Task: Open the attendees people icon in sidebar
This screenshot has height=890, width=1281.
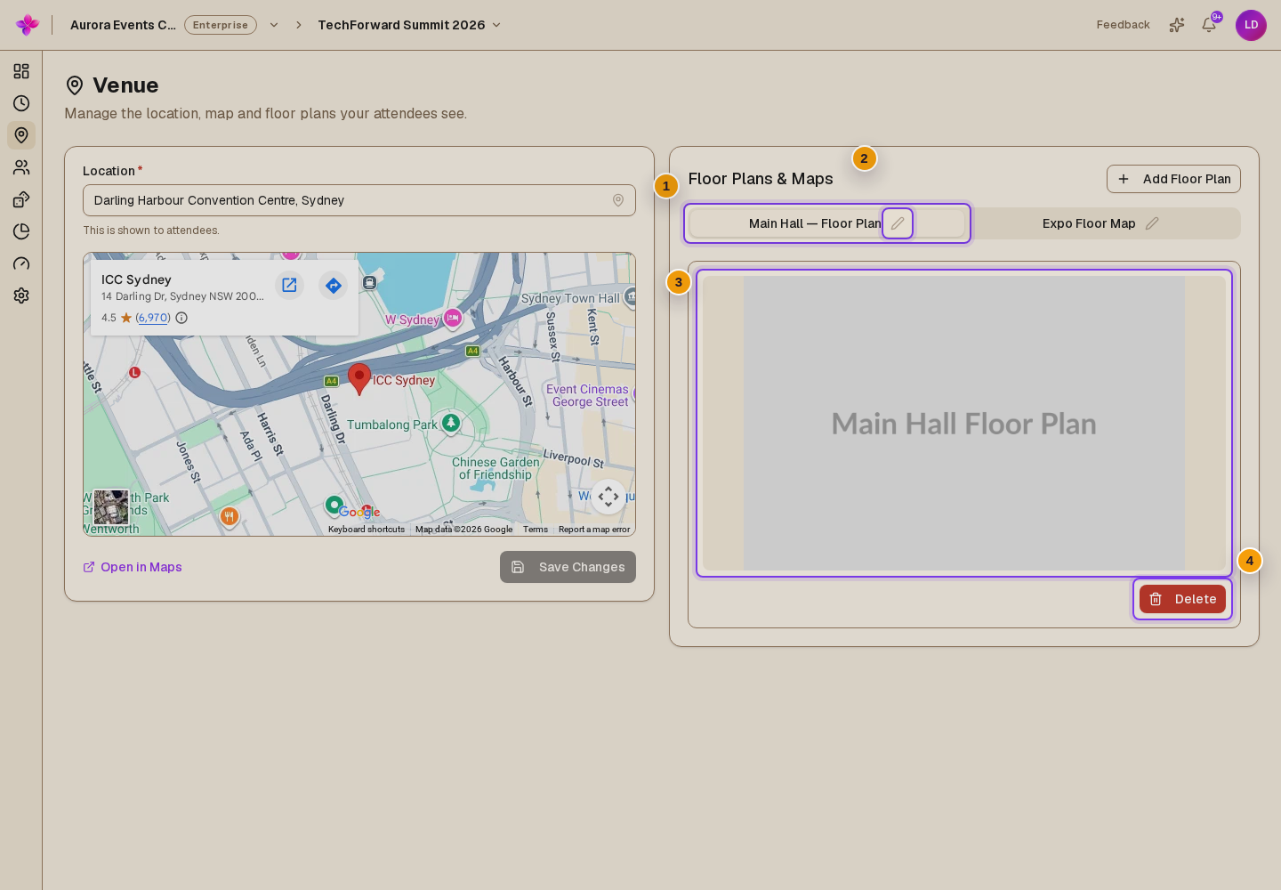Action: point(21,167)
